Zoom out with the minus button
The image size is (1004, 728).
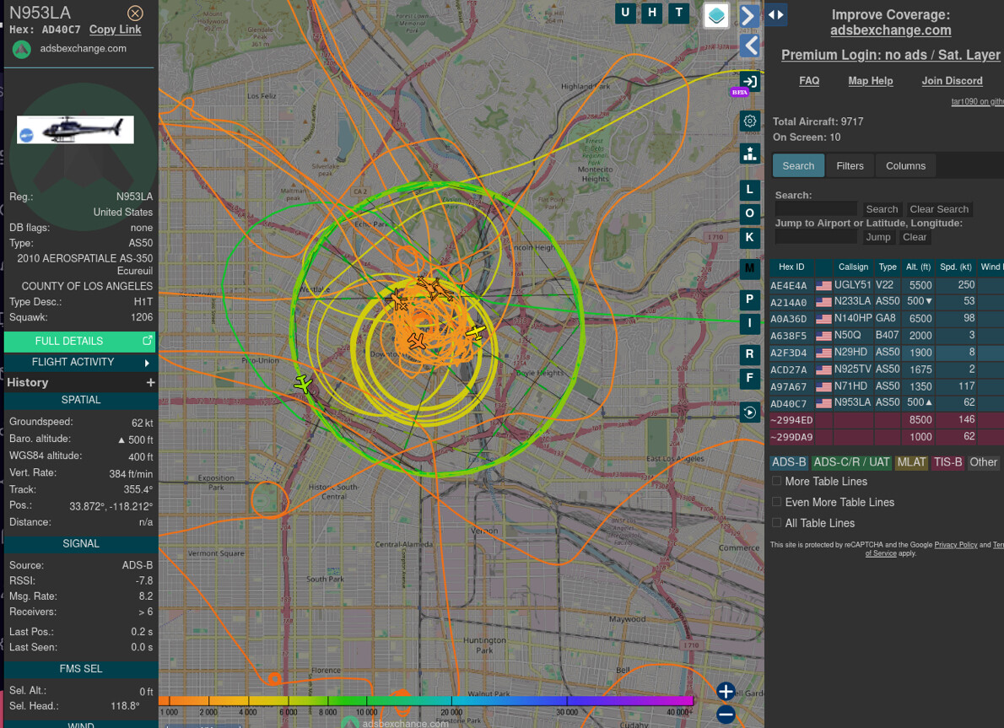pyautogui.click(x=726, y=715)
